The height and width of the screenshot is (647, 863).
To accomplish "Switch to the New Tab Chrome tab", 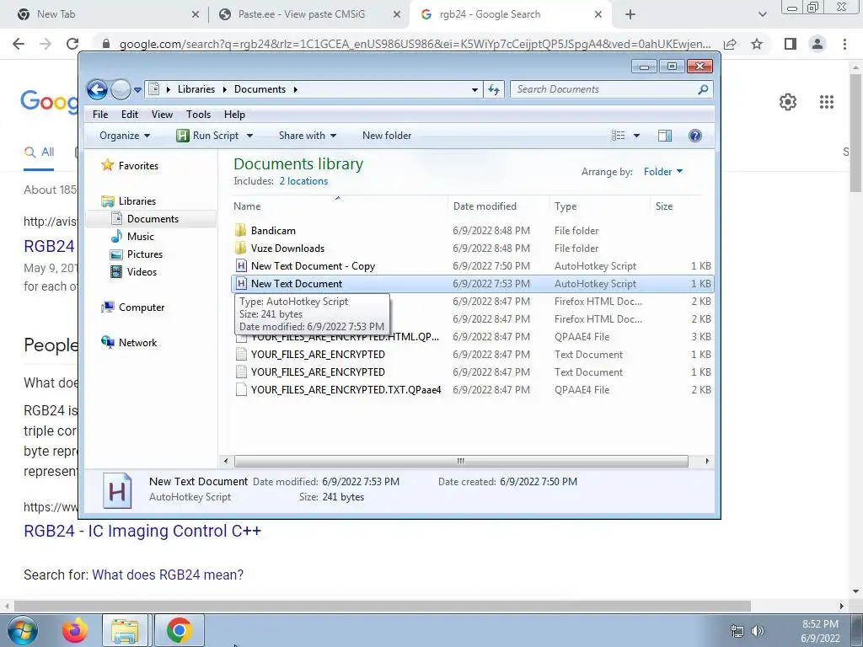I will [x=105, y=14].
